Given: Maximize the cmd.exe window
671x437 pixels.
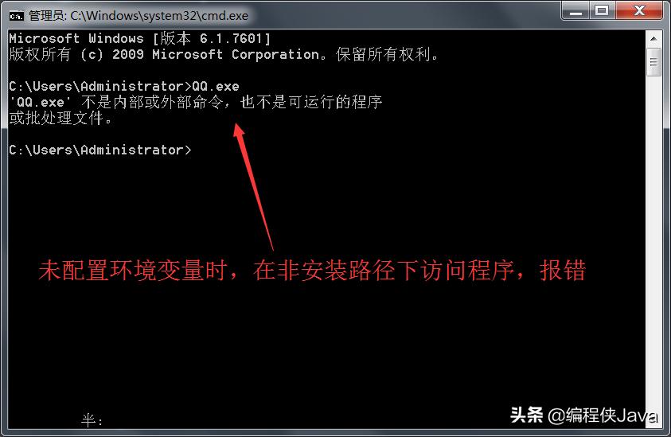Looking at the screenshot, I should (602, 10).
